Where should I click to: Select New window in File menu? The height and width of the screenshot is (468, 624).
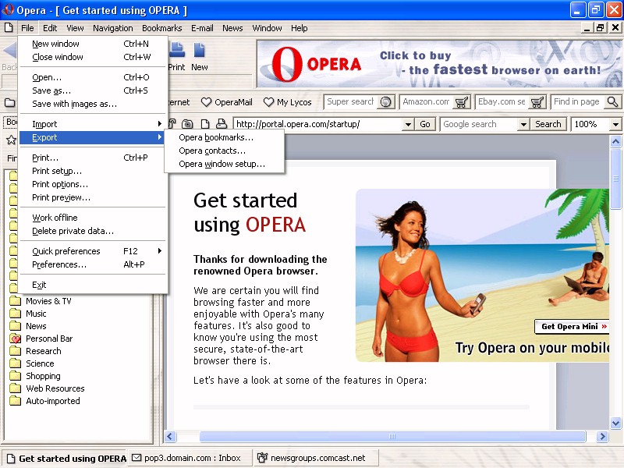tap(93, 44)
